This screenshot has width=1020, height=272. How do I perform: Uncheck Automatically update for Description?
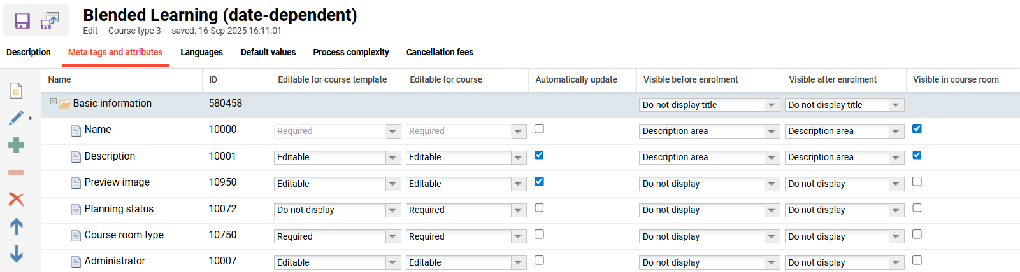[539, 155]
